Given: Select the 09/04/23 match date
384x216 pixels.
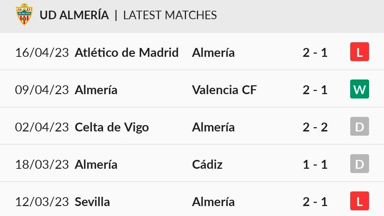Looking at the screenshot, I should click(42, 90).
